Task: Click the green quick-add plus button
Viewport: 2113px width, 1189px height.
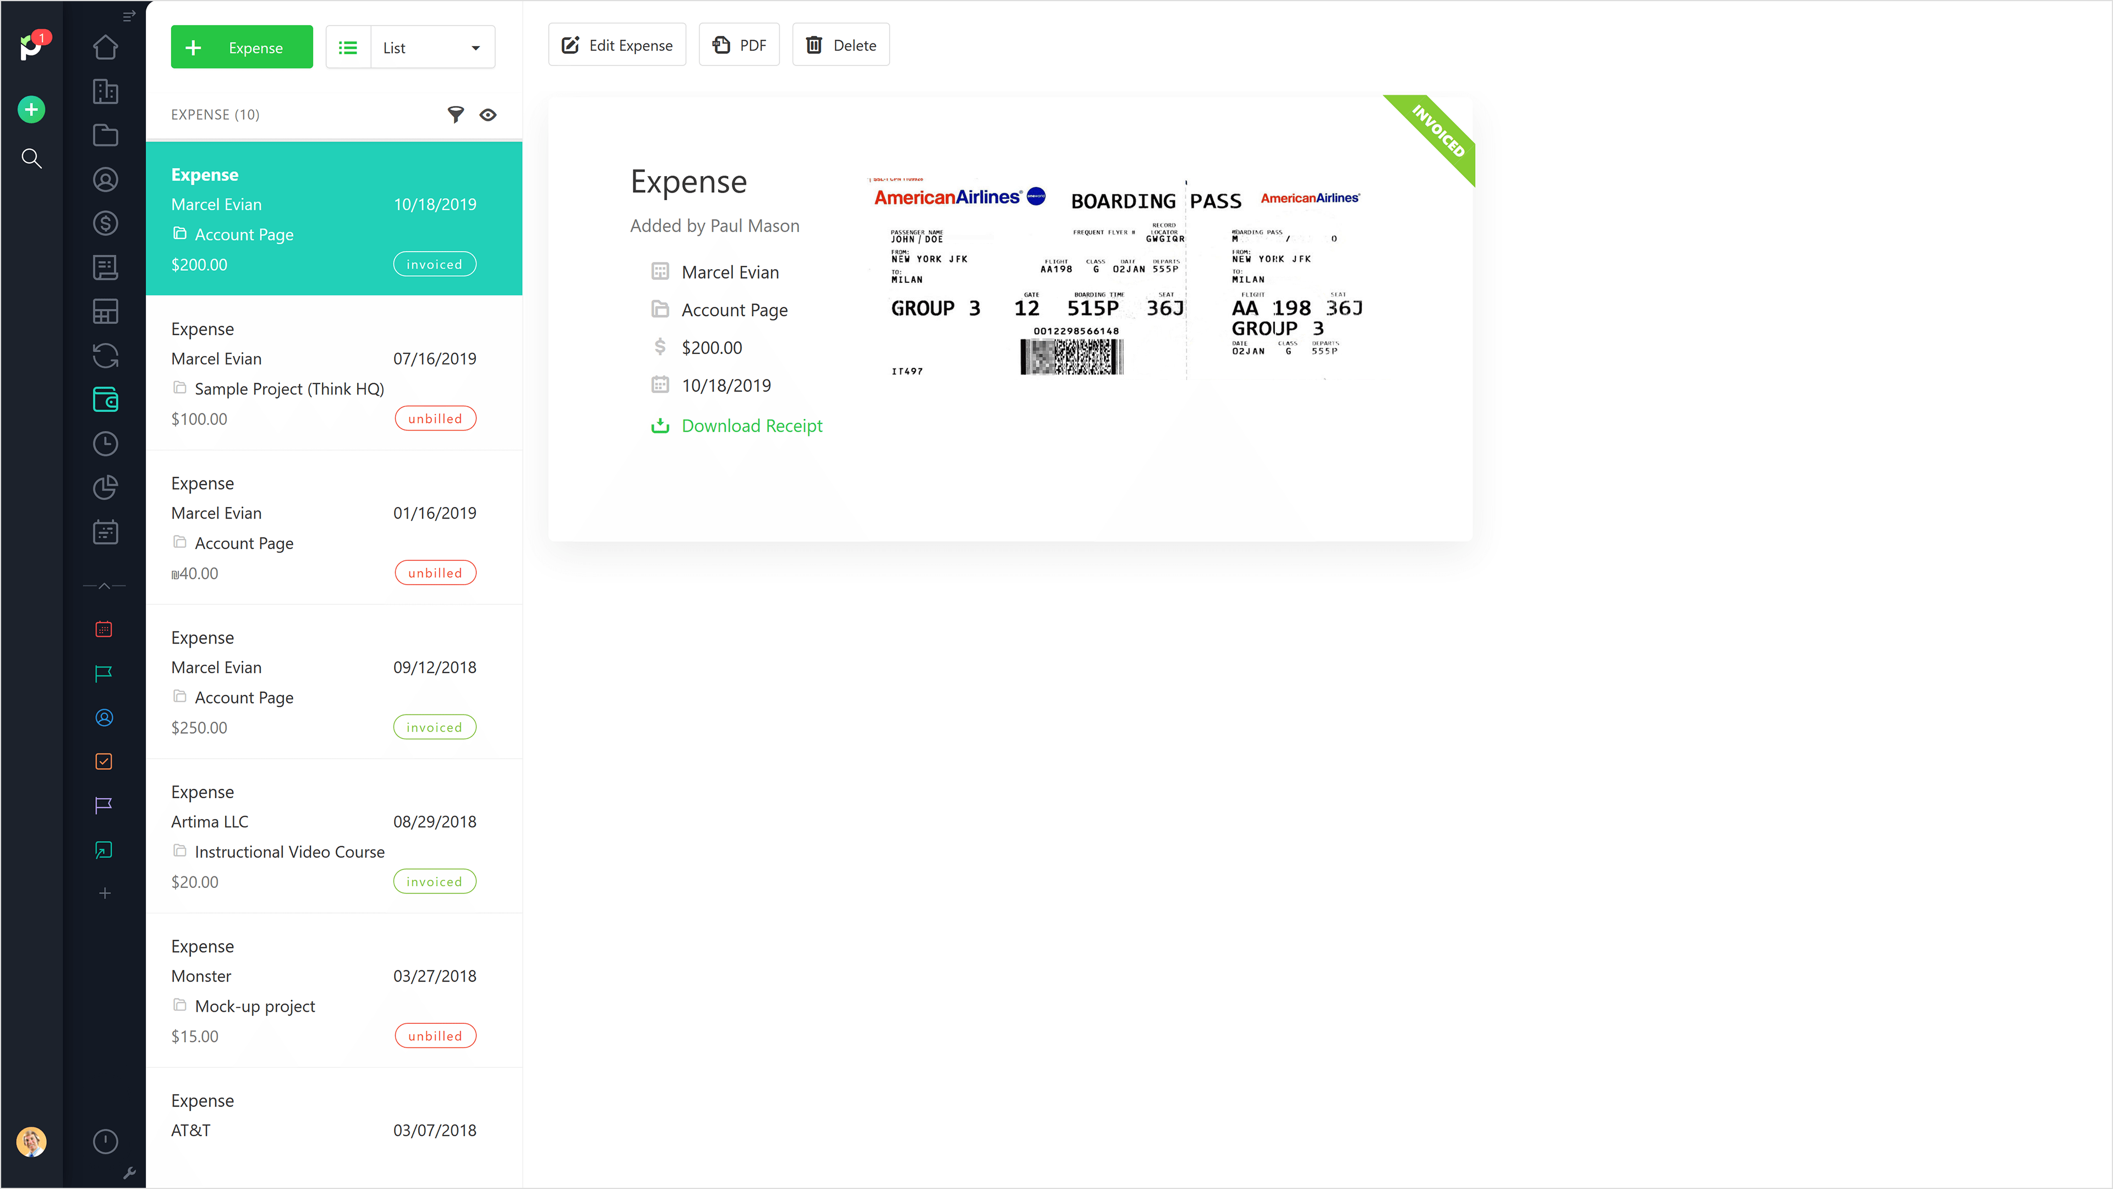Action: pyautogui.click(x=31, y=109)
